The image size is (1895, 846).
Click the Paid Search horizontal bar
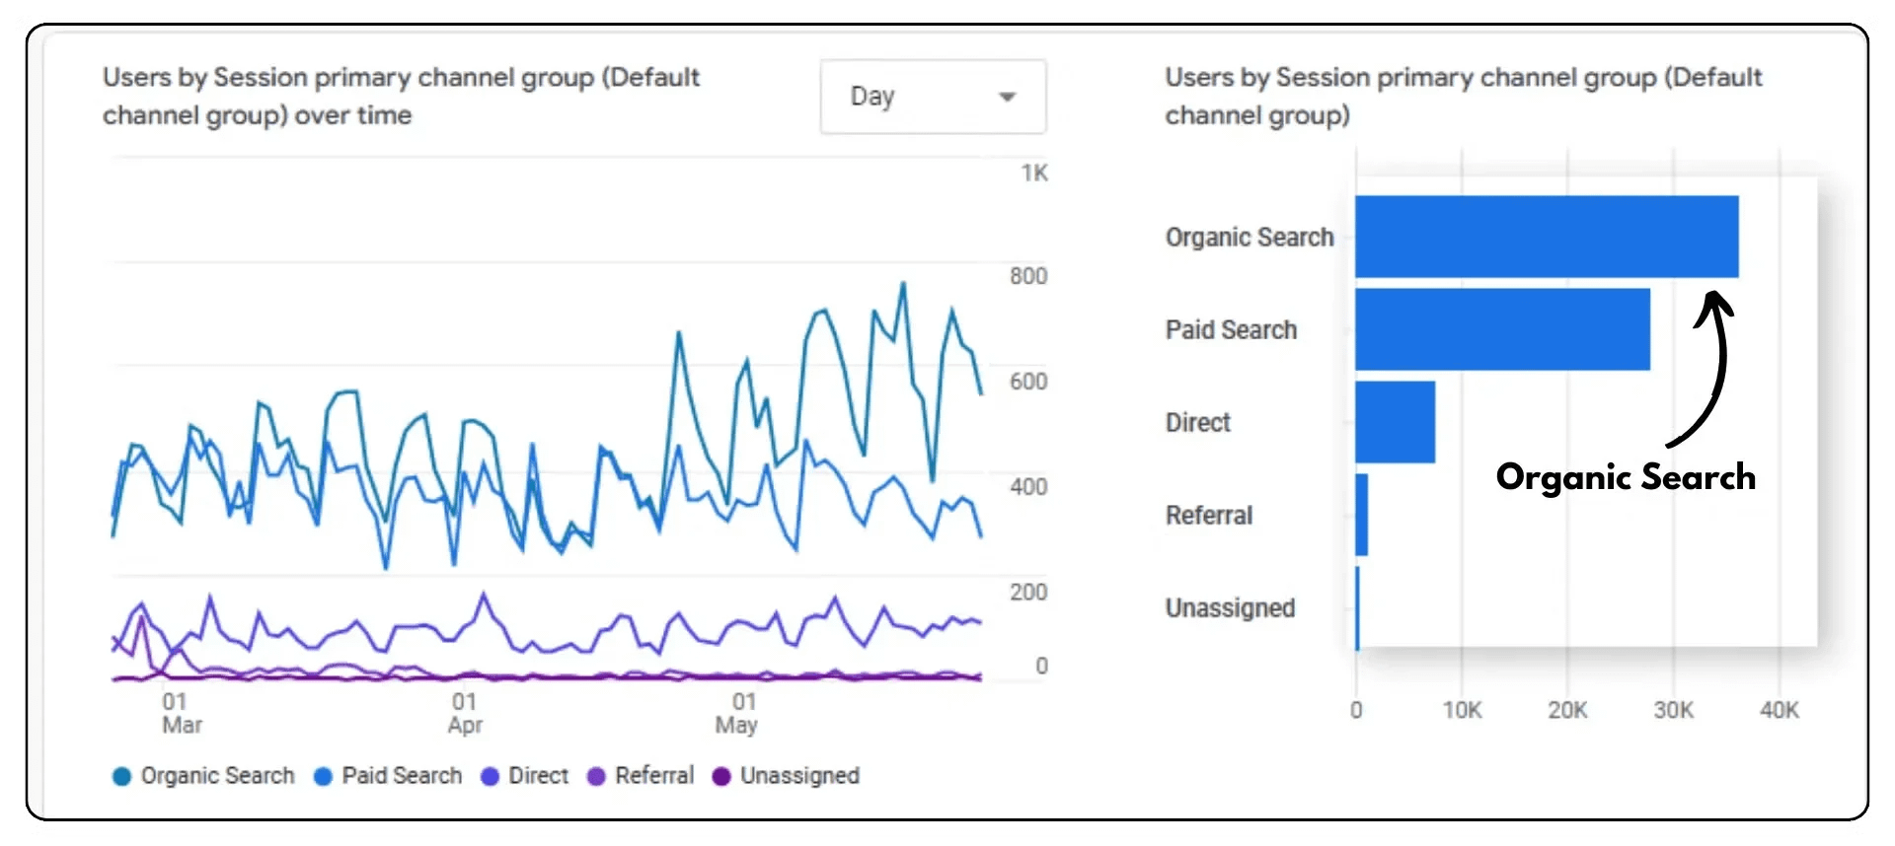coord(1501,329)
